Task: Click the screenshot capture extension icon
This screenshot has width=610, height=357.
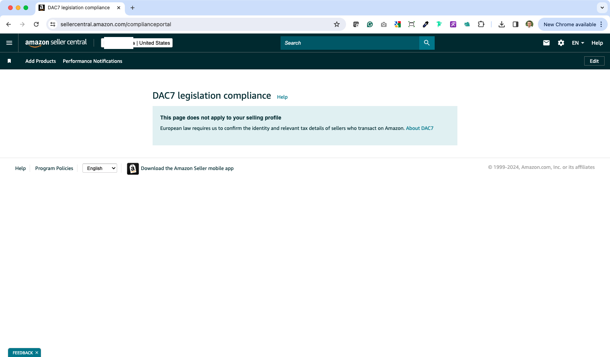Action: coord(412,24)
